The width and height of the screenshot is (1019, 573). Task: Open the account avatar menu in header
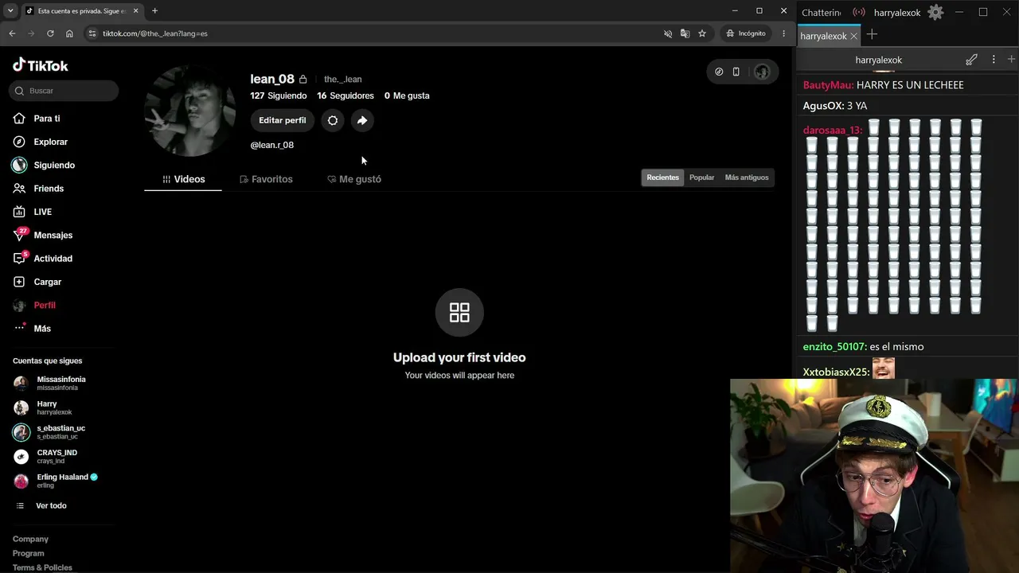tap(762, 72)
